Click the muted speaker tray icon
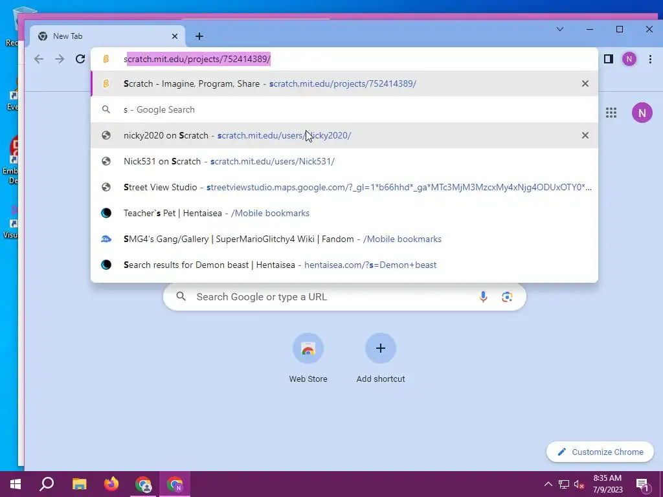 [x=579, y=484]
